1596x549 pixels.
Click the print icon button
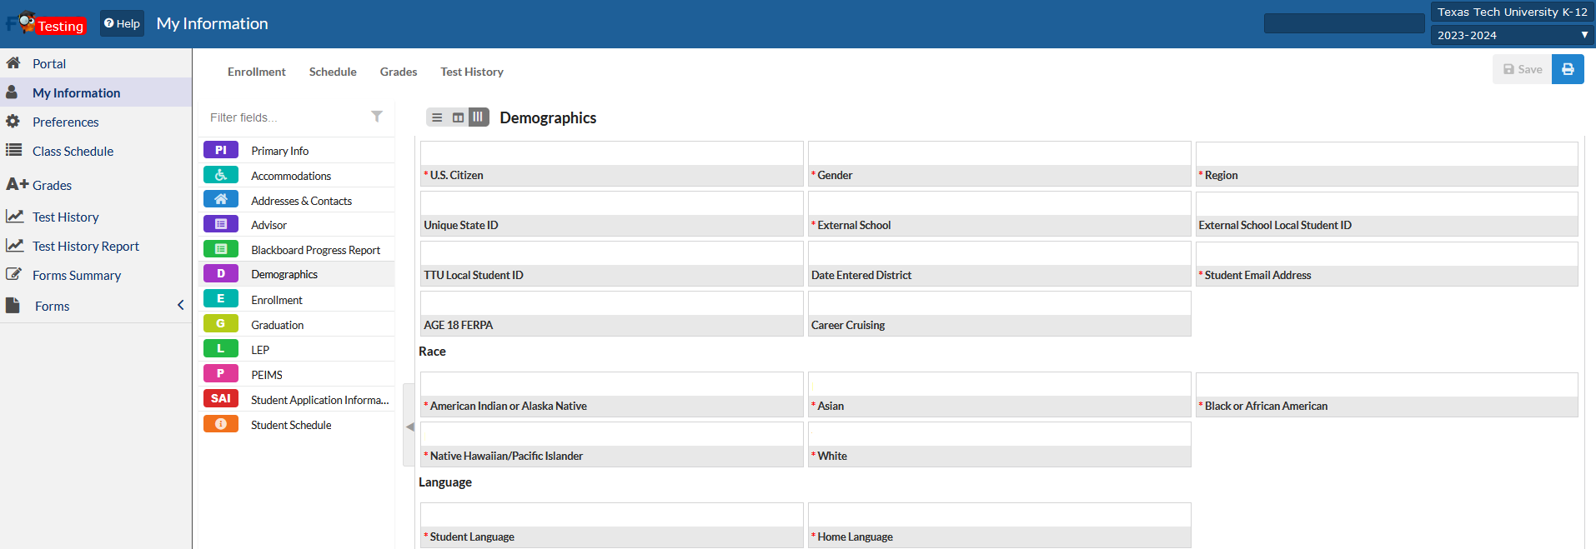(x=1568, y=69)
